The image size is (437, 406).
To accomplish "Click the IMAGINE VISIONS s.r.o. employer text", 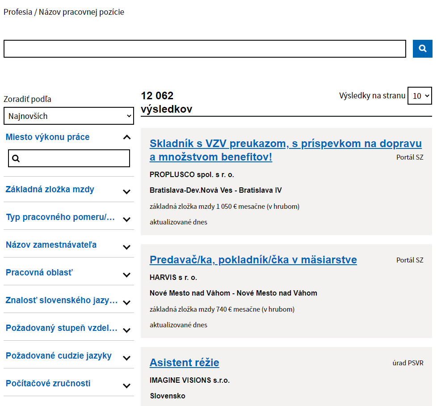I will (189, 380).
